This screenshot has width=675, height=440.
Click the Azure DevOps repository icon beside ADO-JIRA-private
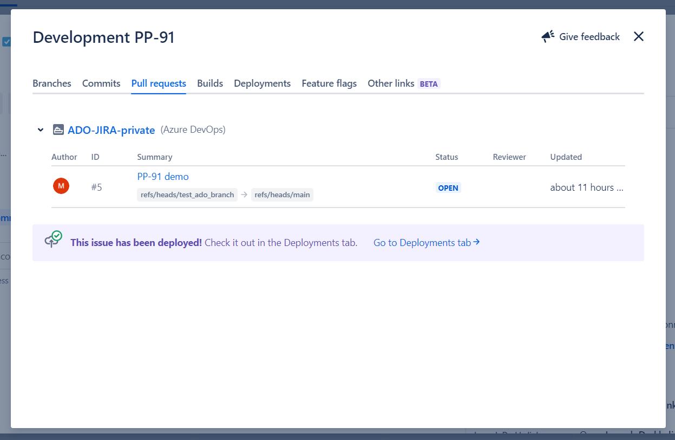click(x=58, y=130)
